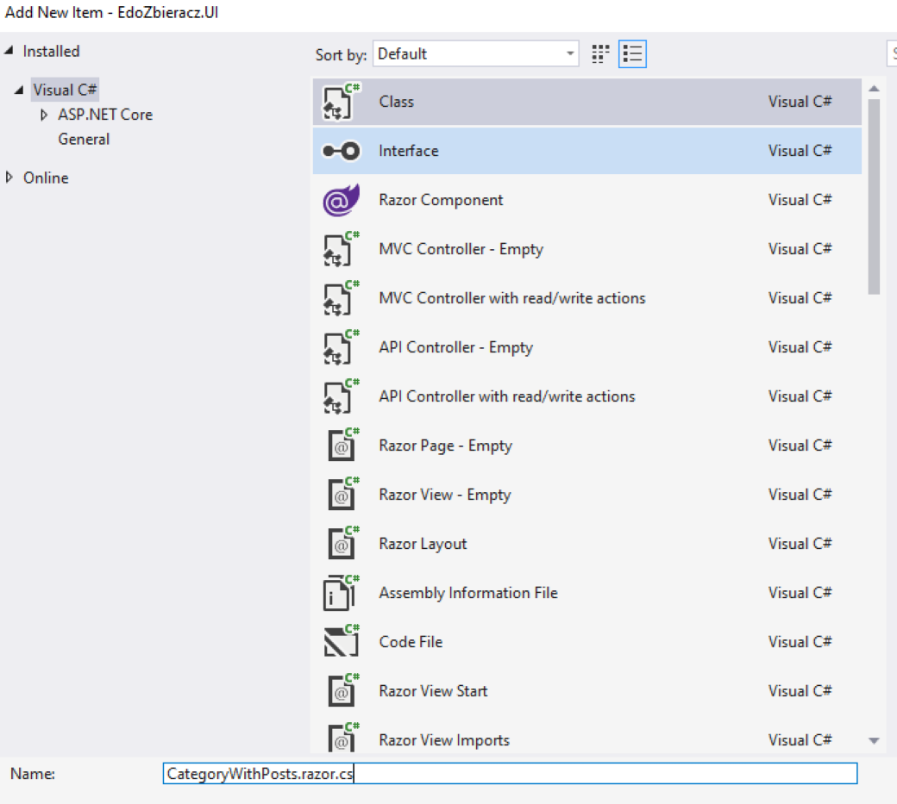Expand the ASP.NET Core node
The height and width of the screenshot is (804, 897).
pyautogui.click(x=44, y=115)
